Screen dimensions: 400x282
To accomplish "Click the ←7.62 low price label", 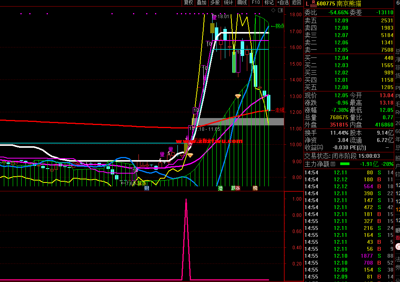I will click(x=128, y=183).
